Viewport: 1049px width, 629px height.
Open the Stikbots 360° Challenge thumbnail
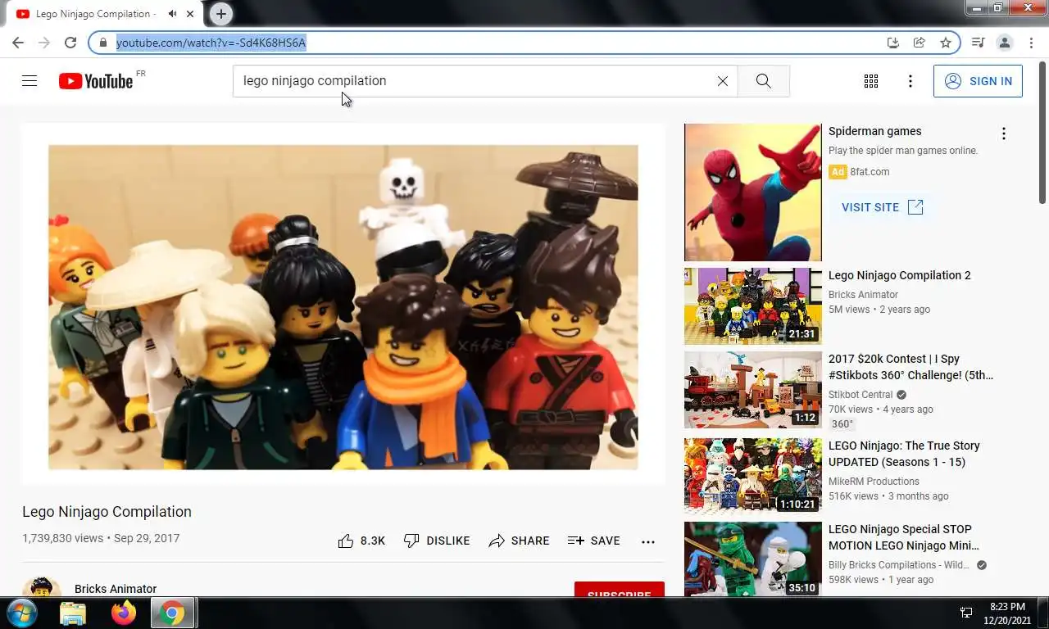point(752,390)
